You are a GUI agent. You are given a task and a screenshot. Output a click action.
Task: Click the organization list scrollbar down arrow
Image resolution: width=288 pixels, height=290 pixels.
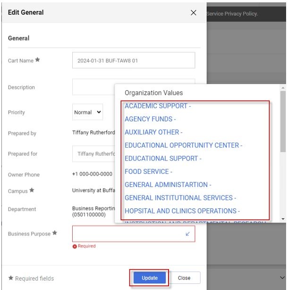(x=283, y=219)
